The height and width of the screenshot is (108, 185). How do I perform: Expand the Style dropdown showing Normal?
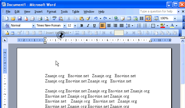tap(33, 26)
